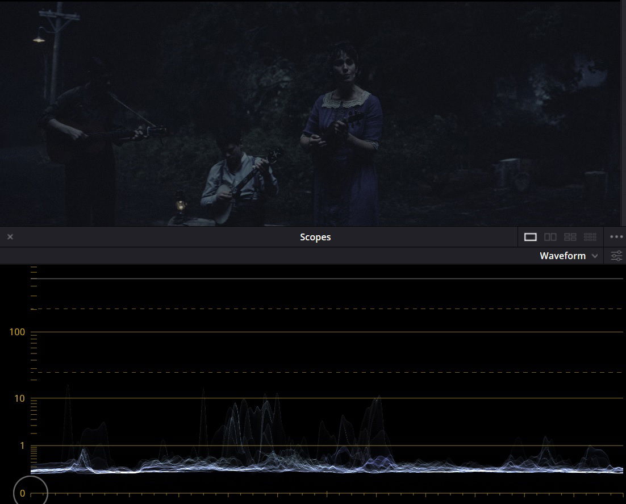
Task: Click the "0" waveform scale label
Action: click(x=22, y=493)
